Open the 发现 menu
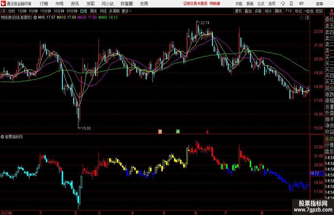 (90, 4)
